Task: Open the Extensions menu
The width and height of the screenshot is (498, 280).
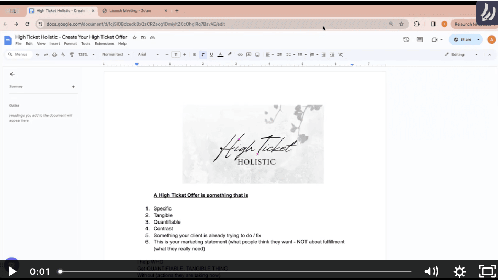Action: [x=104, y=44]
